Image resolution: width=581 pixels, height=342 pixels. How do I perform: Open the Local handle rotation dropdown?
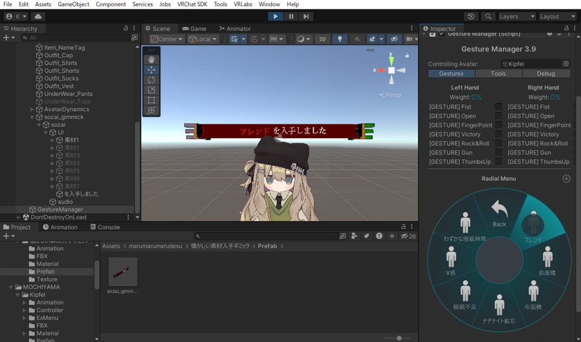pos(203,39)
